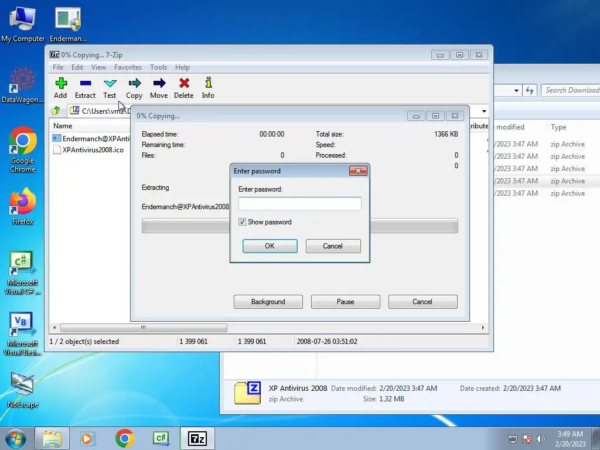The height and width of the screenshot is (450, 600).
Task: Click the extraction progress bar
Action: tap(299, 226)
